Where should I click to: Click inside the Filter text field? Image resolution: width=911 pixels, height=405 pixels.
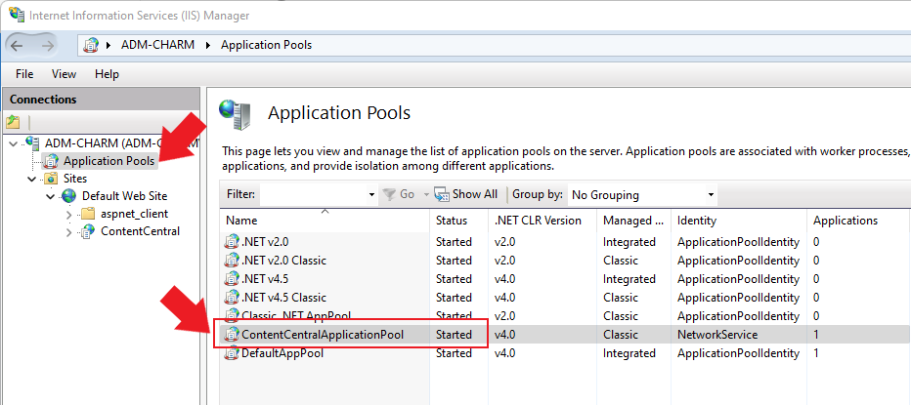(x=315, y=195)
